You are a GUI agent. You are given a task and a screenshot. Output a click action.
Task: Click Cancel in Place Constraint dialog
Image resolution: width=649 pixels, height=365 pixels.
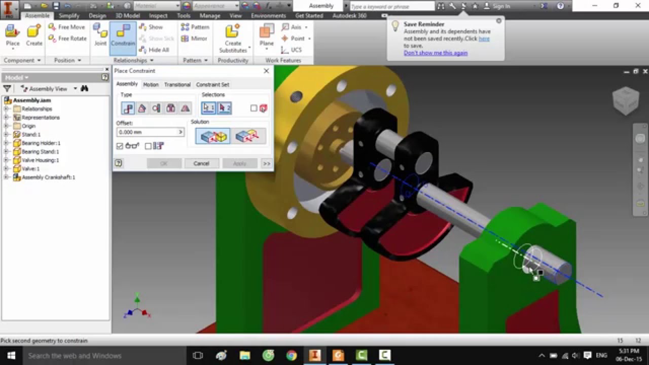(201, 163)
